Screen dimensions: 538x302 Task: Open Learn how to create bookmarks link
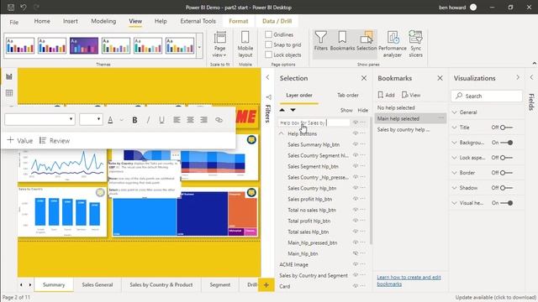point(409,280)
